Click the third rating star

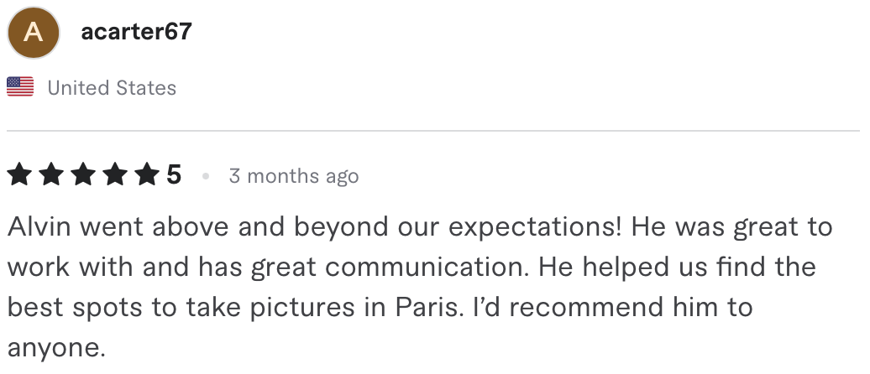coord(83,174)
